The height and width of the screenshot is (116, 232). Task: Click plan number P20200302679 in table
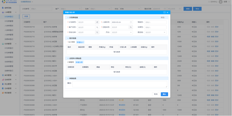point(29,110)
